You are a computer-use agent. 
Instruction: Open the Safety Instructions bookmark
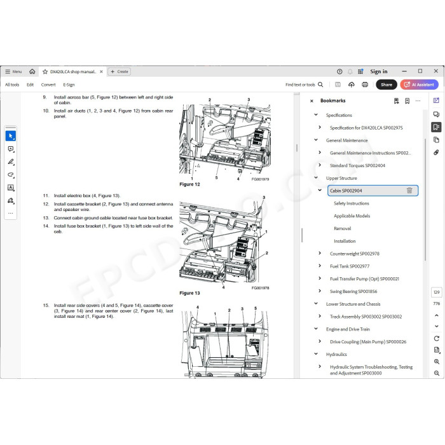[x=352, y=203]
